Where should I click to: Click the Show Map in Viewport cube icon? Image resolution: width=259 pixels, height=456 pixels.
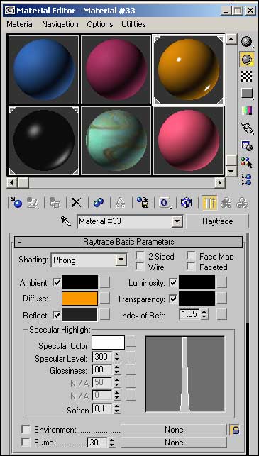click(186, 203)
